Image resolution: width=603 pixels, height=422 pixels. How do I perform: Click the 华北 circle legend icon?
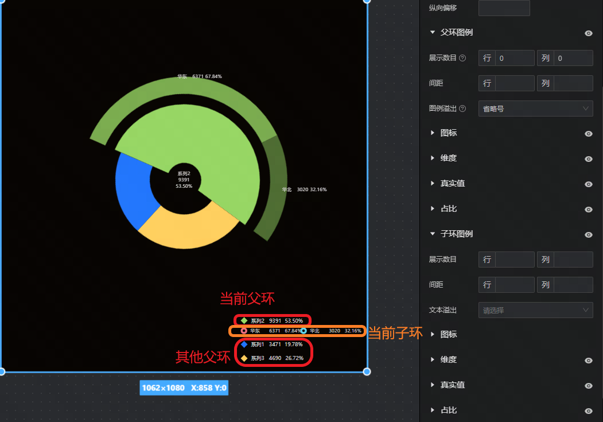pyautogui.click(x=304, y=331)
